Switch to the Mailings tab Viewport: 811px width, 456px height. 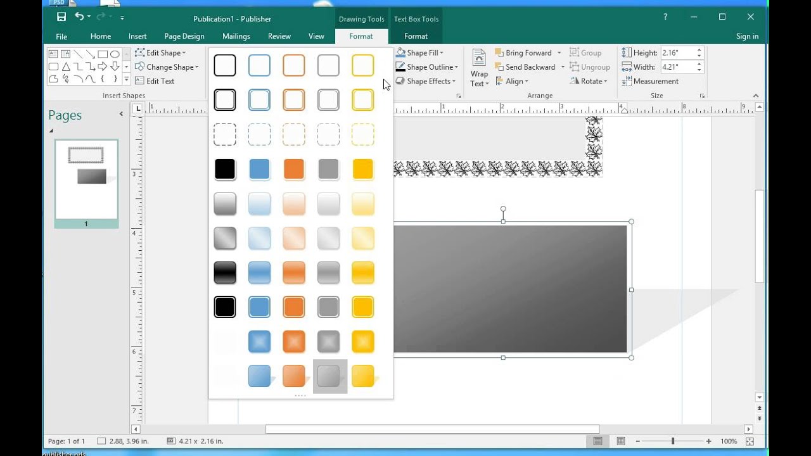coord(236,37)
